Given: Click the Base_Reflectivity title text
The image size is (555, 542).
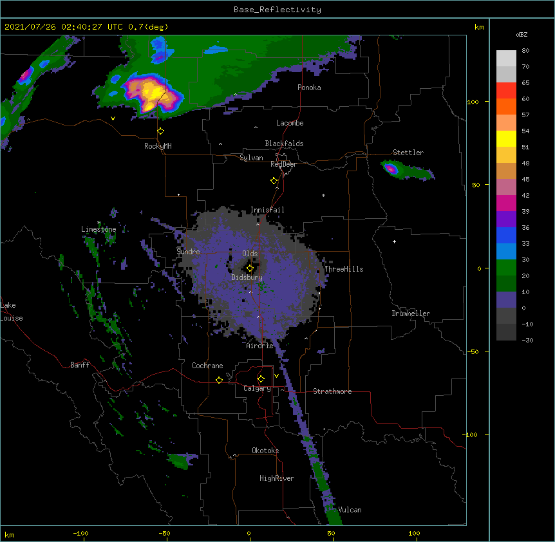Looking at the screenshot, I should click(277, 10).
